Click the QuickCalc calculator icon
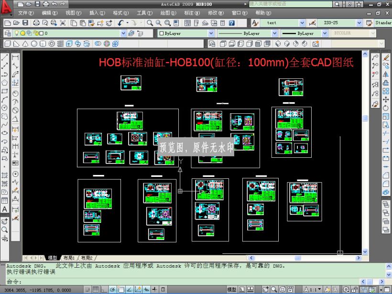The width and height of the screenshot is (392, 294). point(222,23)
